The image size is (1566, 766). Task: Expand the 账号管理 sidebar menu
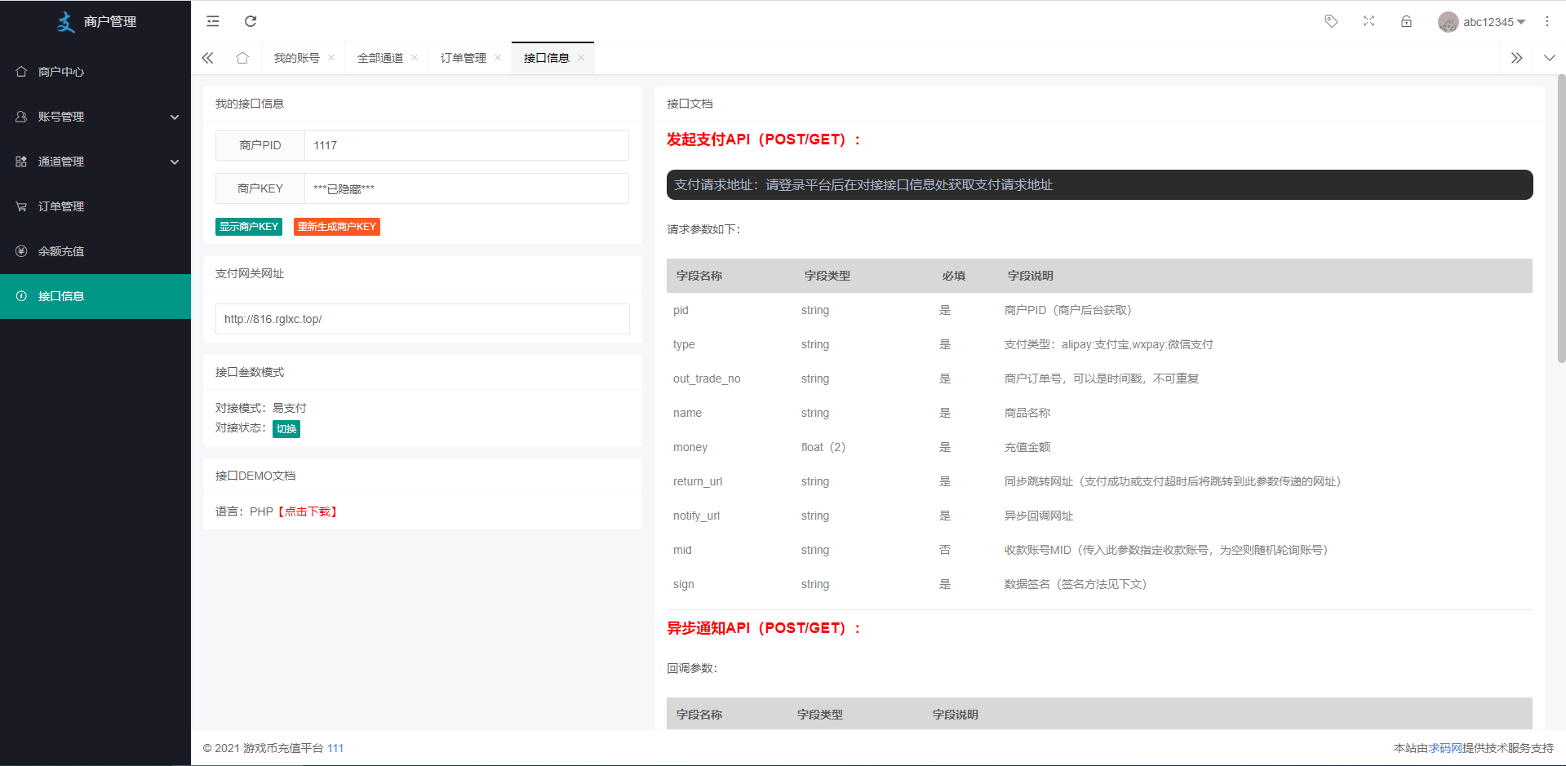(x=95, y=117)
